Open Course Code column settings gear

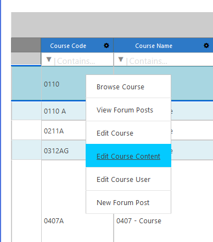pyautogui.click(x=107, y=45)
